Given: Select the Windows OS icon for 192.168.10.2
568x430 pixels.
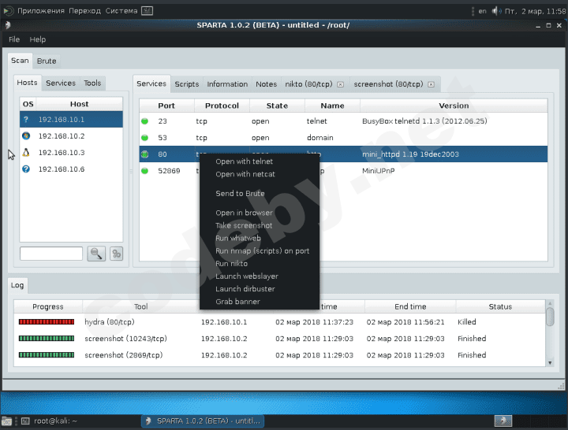Looking at the screenshot, I should [x=27, y=136].
